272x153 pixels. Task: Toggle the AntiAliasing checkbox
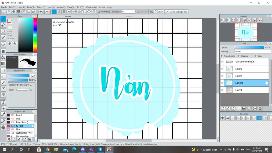99,12
